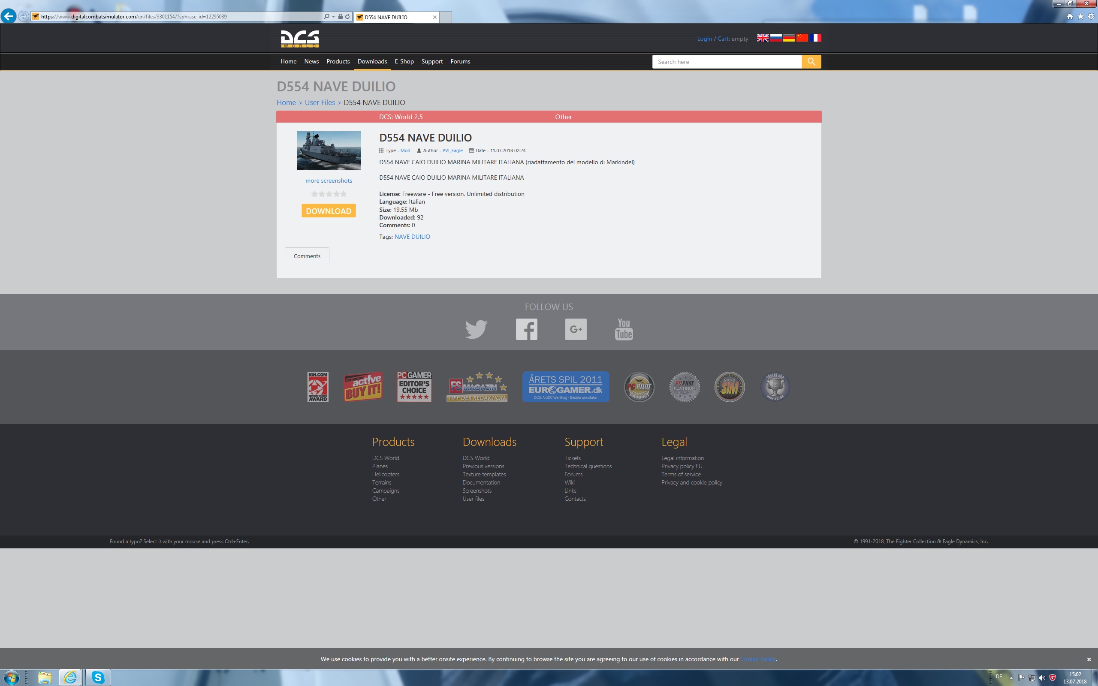The height and width of the screenshot is (686, 1098).
Task: Click the Eurogamer.dk Årets Spil 2011 badge
Action: [x=566, y=387]
